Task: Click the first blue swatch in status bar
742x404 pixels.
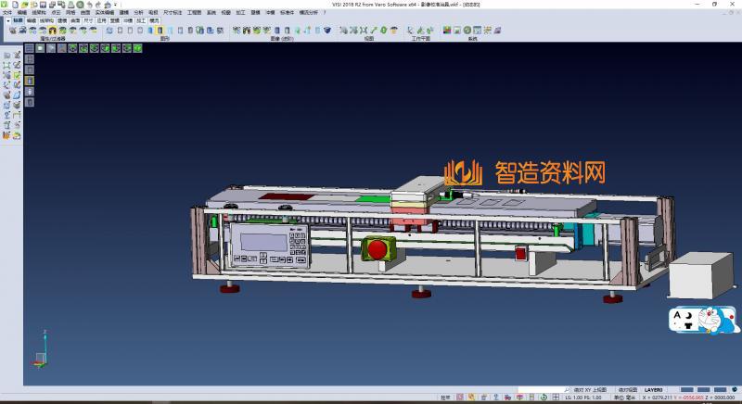Action: click(x=687, y=389)
